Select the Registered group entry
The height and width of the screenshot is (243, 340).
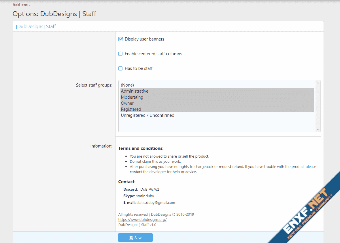[217, 109]
